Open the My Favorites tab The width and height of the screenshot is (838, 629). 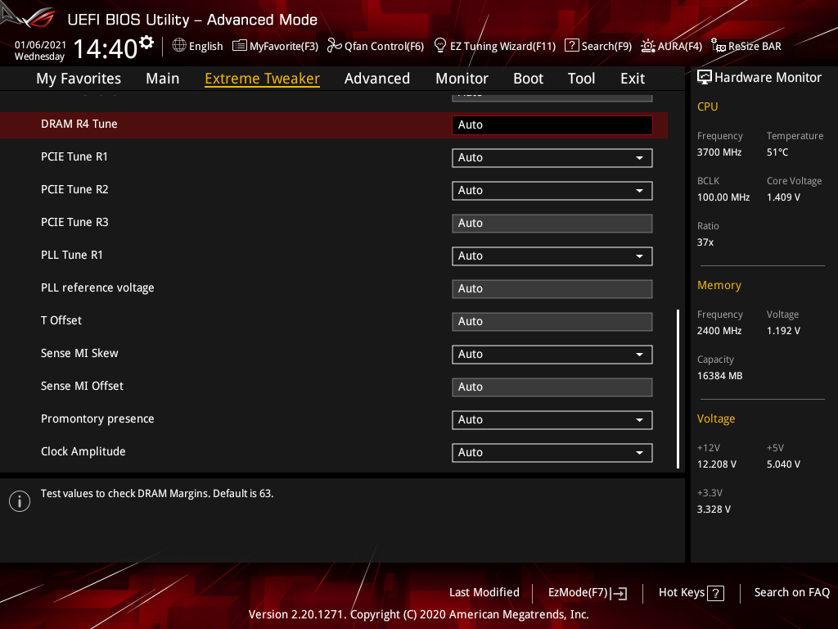[79, 79]
